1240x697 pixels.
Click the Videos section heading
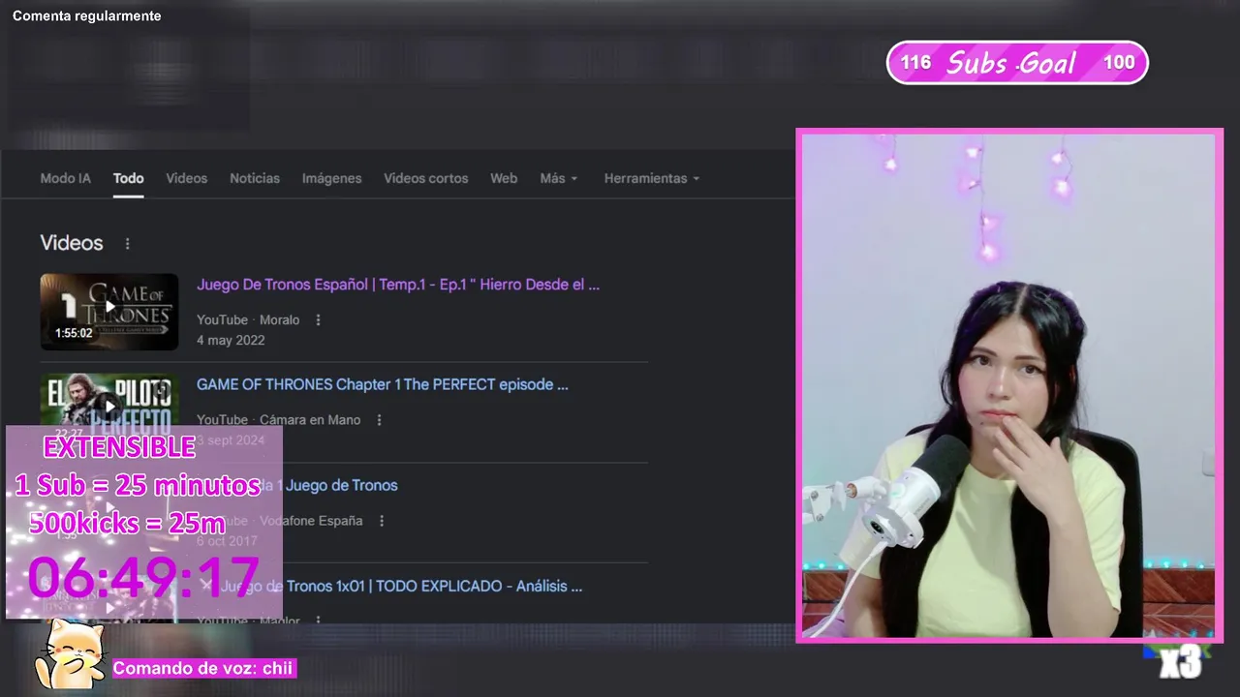[x=72, y=243]
